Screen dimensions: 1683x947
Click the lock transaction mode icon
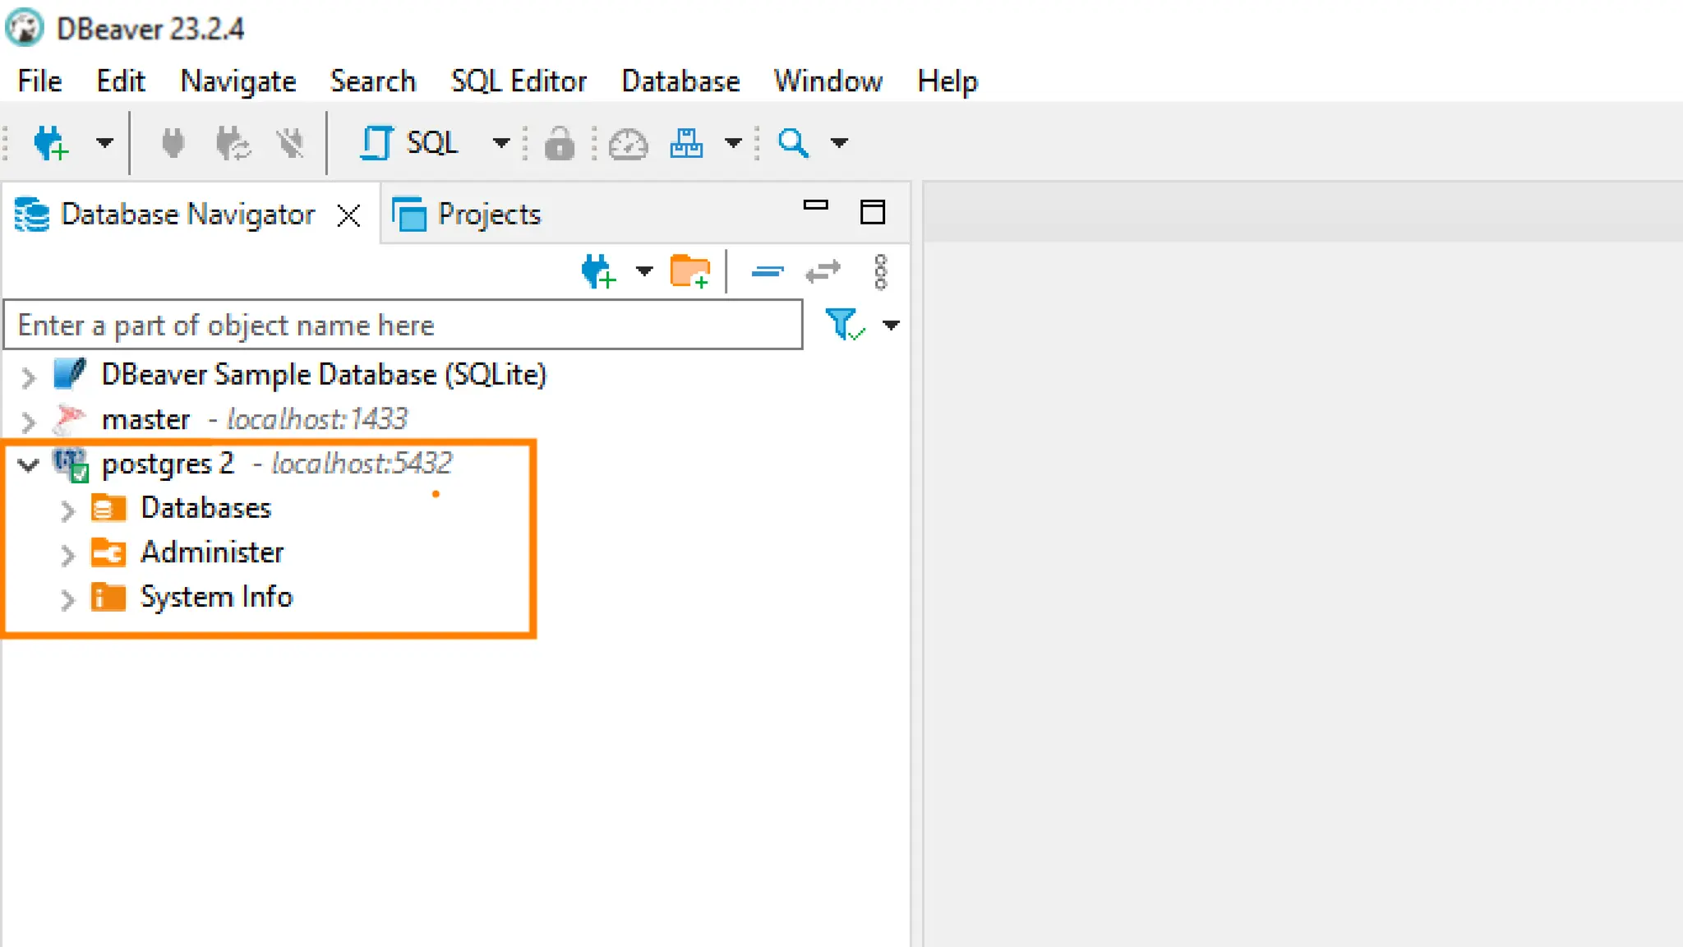pyautogui.click(x=560, y=143)
